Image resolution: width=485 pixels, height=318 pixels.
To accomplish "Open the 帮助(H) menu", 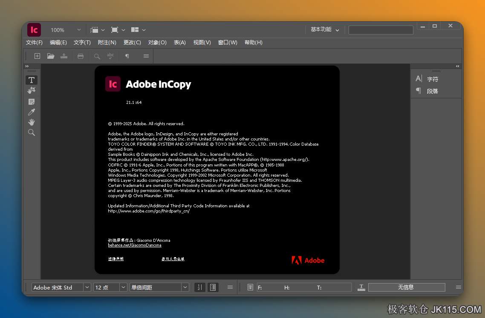I will coord(253,42).
